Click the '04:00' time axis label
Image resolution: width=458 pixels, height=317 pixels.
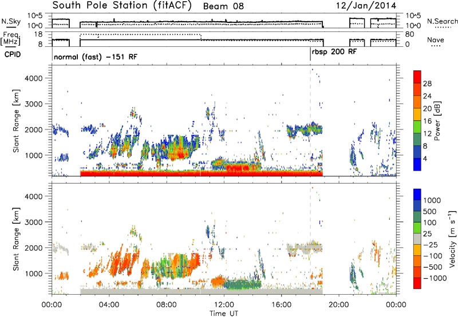coord(109,305)
